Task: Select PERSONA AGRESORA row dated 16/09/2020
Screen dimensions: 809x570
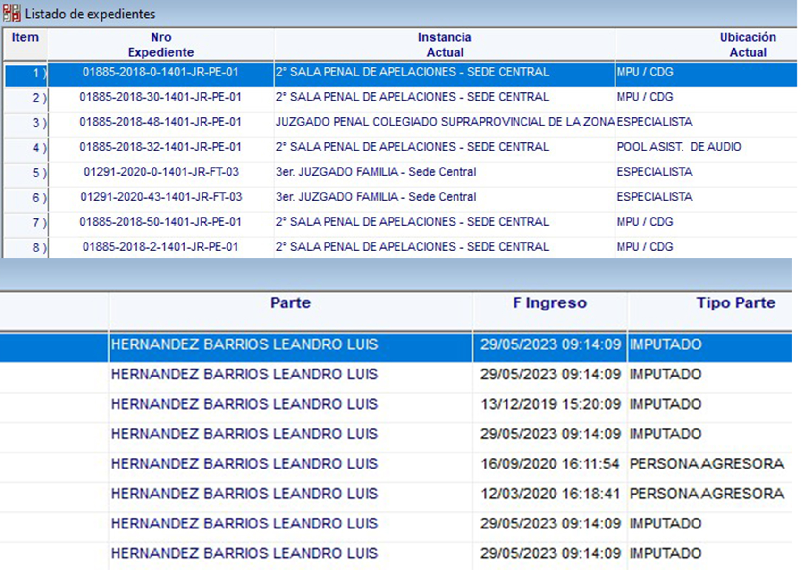Action: click(x=550, y=464)
